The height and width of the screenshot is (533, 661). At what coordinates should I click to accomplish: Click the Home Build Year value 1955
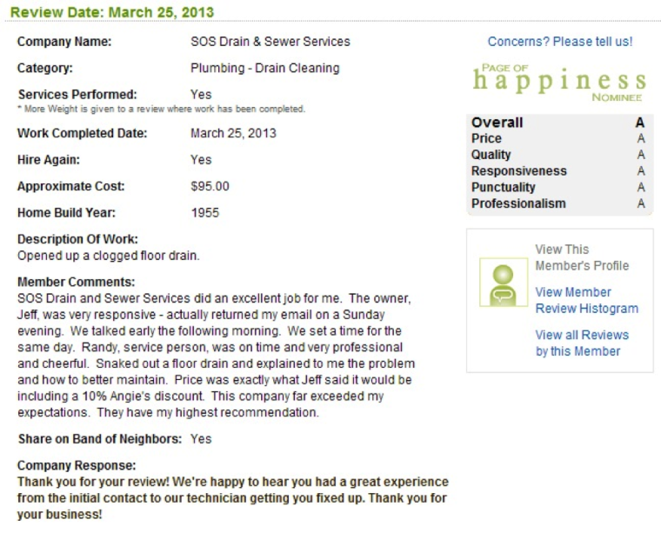205,213
